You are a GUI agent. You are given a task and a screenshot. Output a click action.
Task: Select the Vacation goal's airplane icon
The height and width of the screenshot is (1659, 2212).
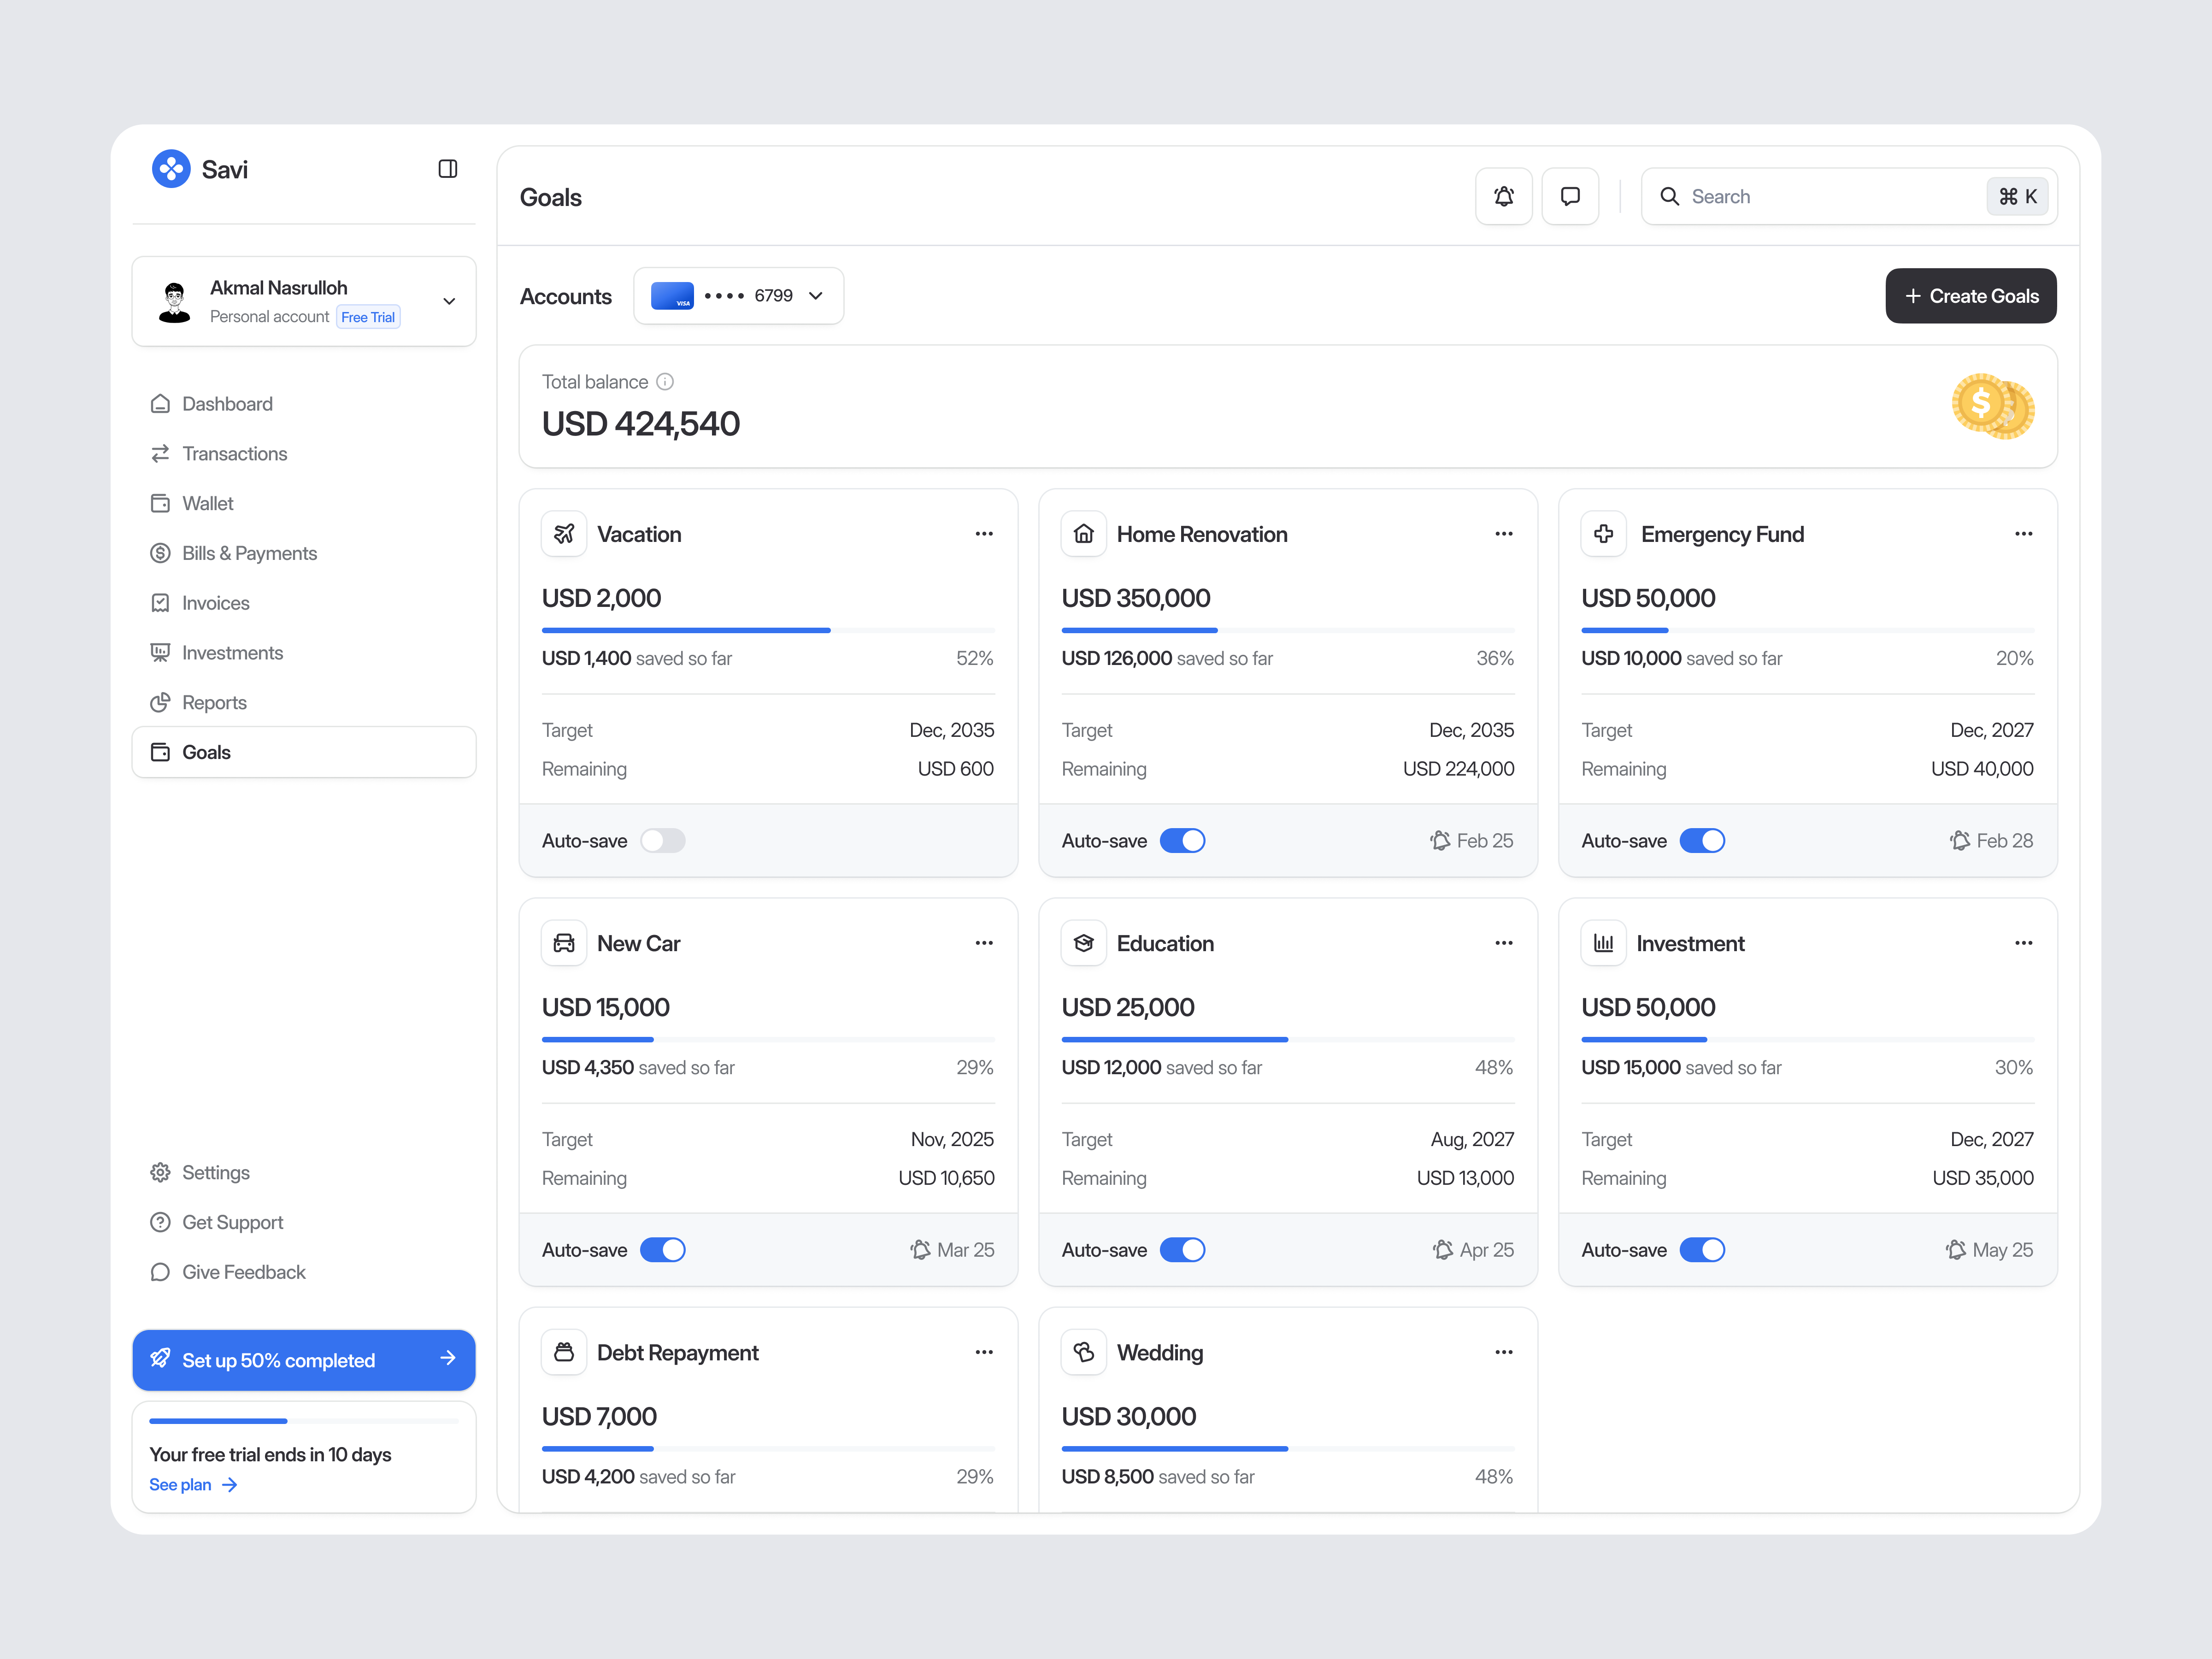click(563, 533)
